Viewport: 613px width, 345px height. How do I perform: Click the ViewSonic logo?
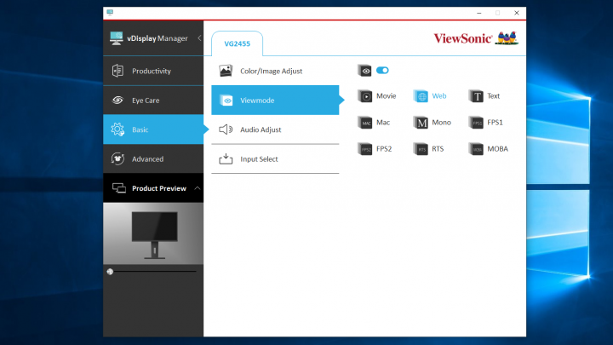pyautogui.click(x=476, y=38)
